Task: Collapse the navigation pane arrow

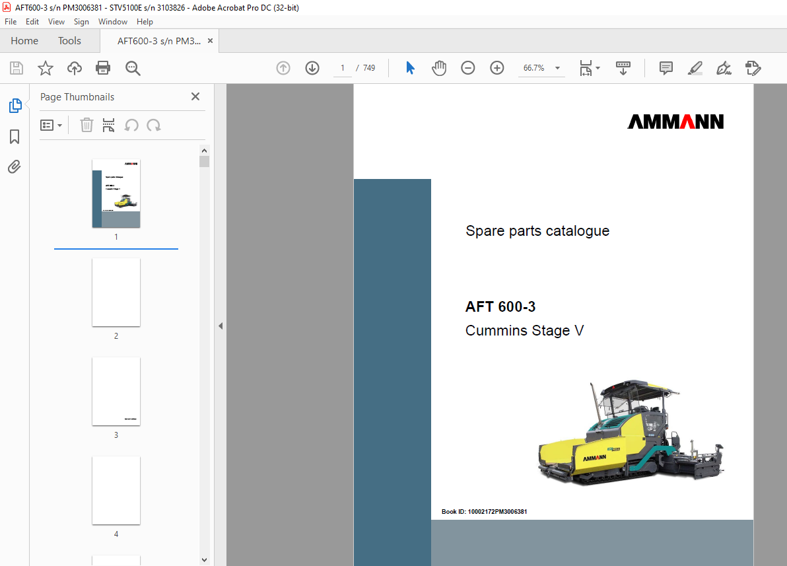Action: pyautogui.click(x=221, y=326)
